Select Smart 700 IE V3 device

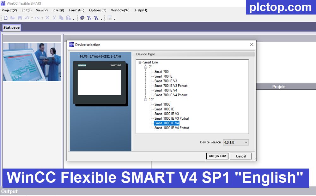tap(166, 81)
